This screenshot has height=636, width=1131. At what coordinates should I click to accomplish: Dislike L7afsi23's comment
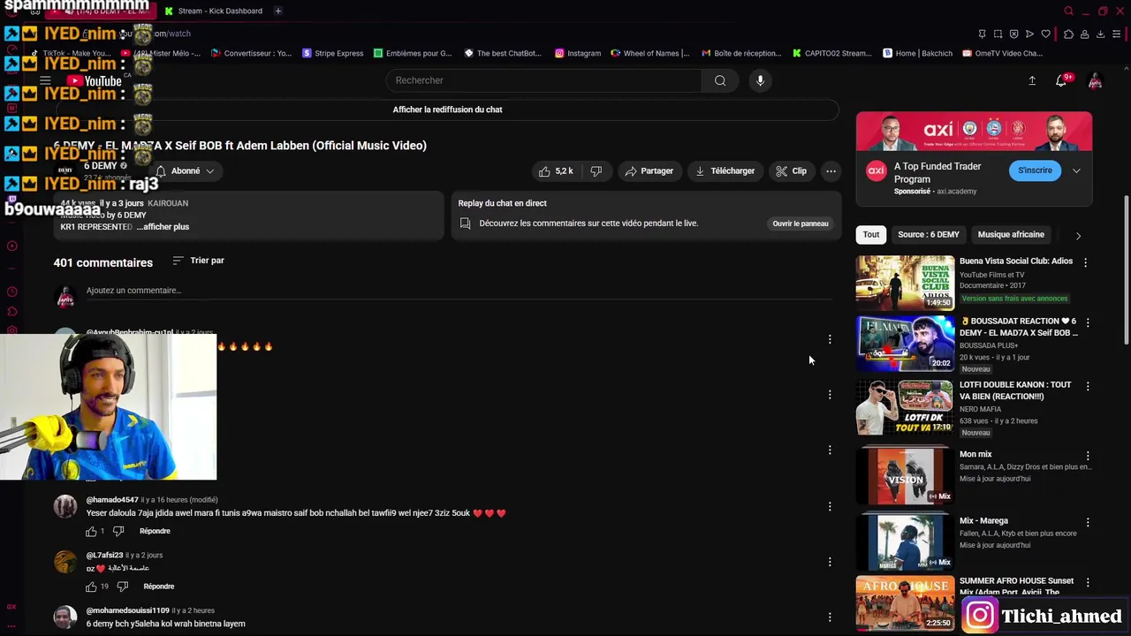(x=123, y=587)
